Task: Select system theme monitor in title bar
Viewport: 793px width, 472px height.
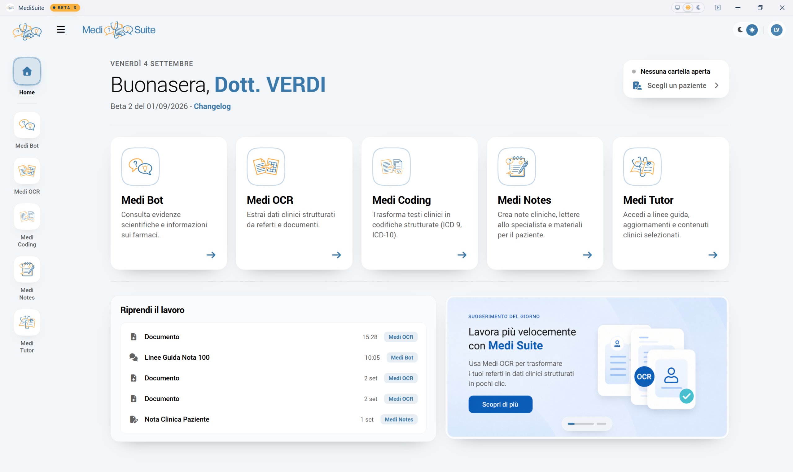Action: tap(677, 8)
